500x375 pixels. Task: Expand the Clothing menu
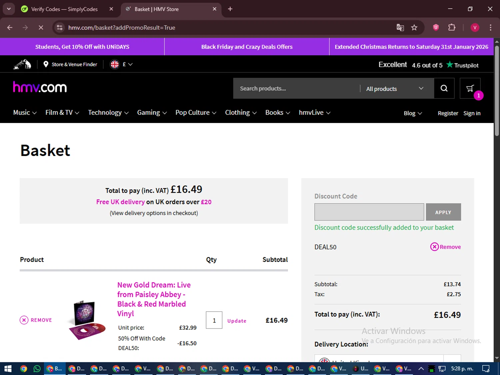click(x=241, y=113)
